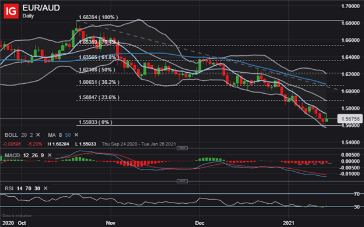Select the 1.62108 (50%) Fibonacci level label
Screen dimensions: 364x227
(x=97, y=70)
